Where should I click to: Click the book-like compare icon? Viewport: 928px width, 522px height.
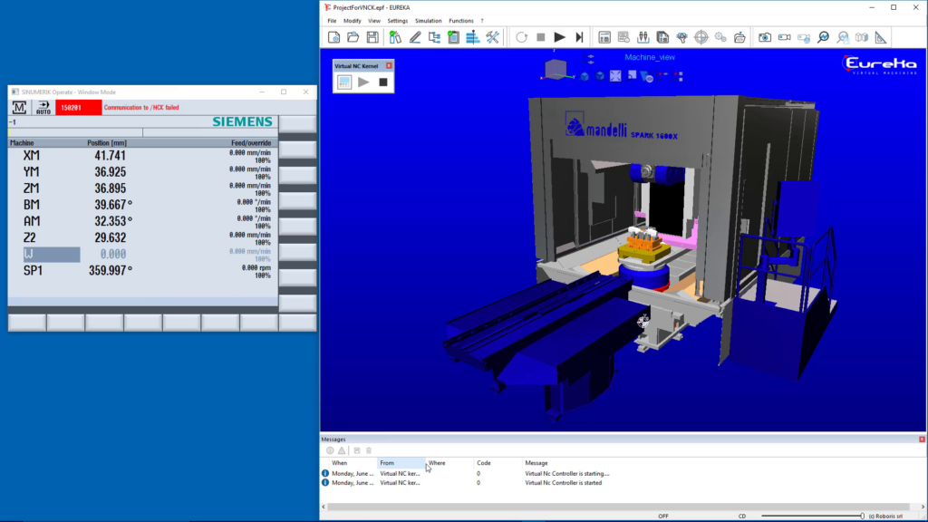(862, 37)
